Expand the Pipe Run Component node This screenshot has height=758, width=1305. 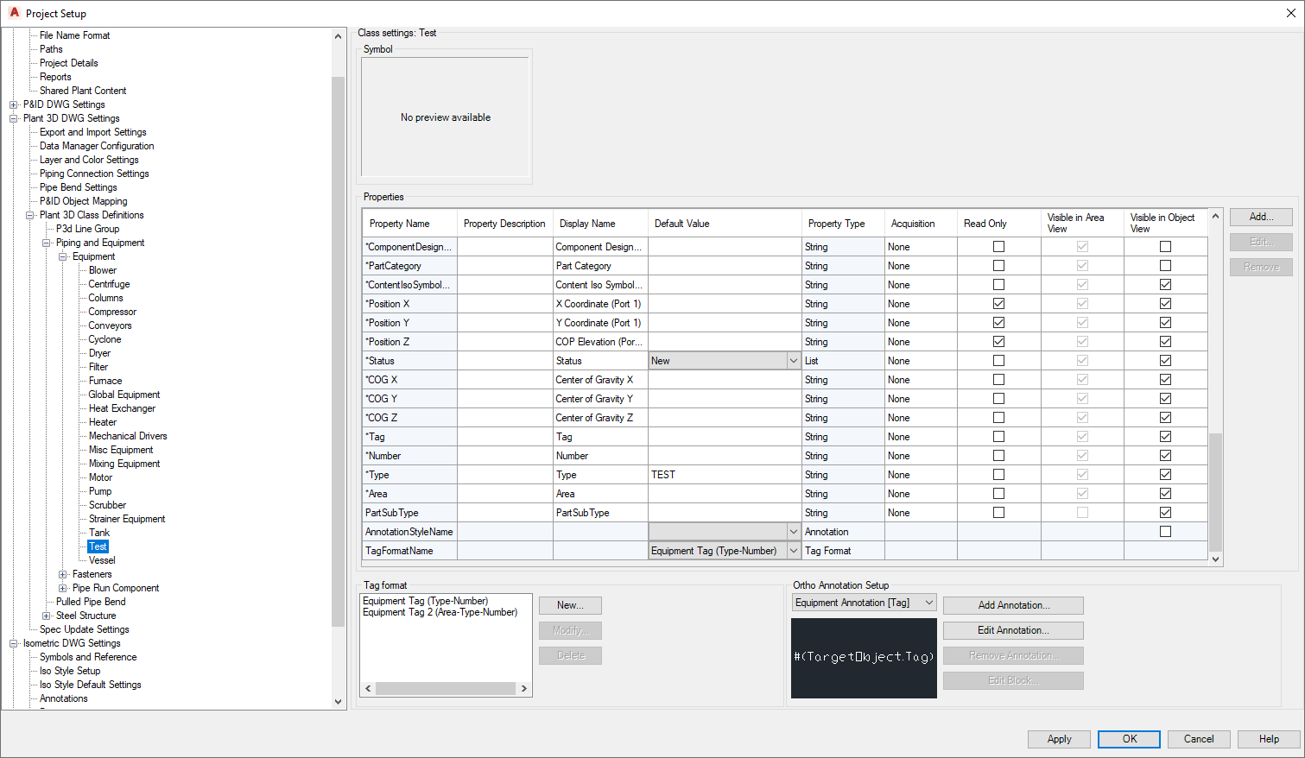62,587
